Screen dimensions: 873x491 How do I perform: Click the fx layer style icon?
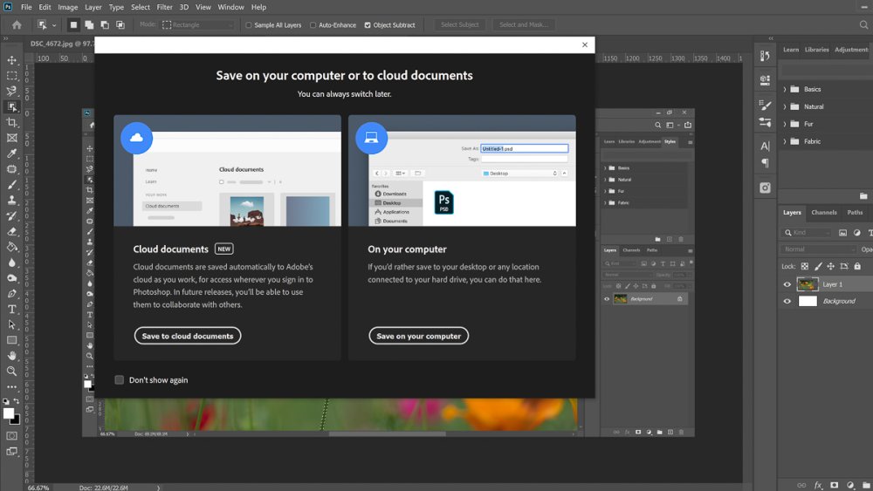(x=818, y=486)
